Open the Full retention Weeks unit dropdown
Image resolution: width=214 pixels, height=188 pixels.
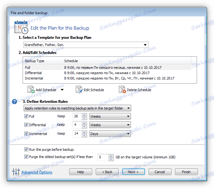click(110, 116)
